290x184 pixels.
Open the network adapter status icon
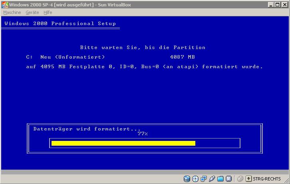[x=204, y=179]
